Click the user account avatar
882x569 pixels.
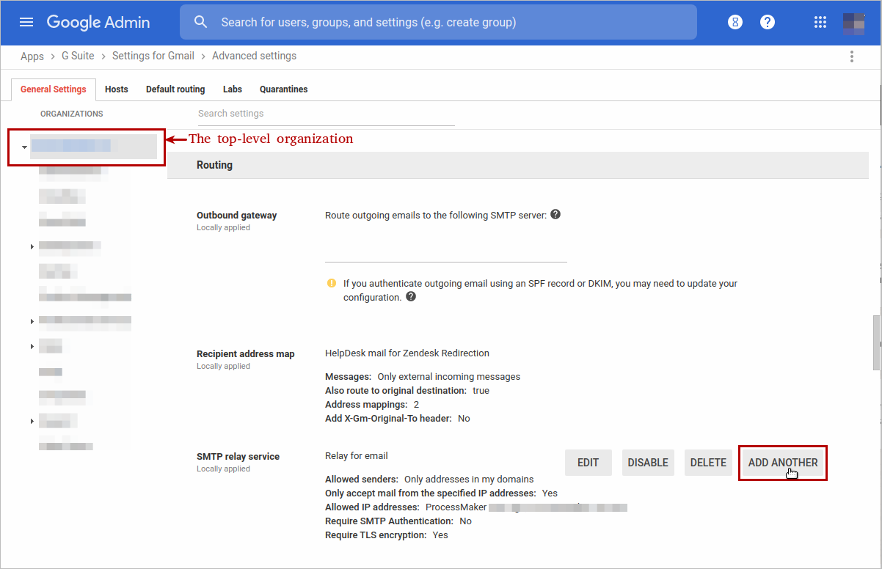click(853, 23)
